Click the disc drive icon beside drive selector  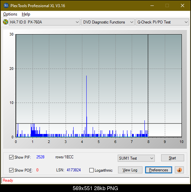click(5, 22)
